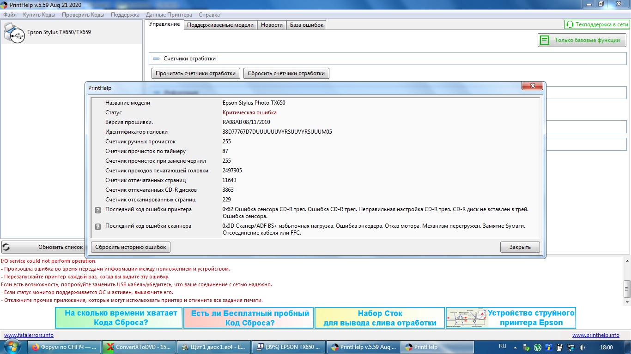Click the question mark icon beside scanner error code
The image size is (631, 354).
[98, 227]
